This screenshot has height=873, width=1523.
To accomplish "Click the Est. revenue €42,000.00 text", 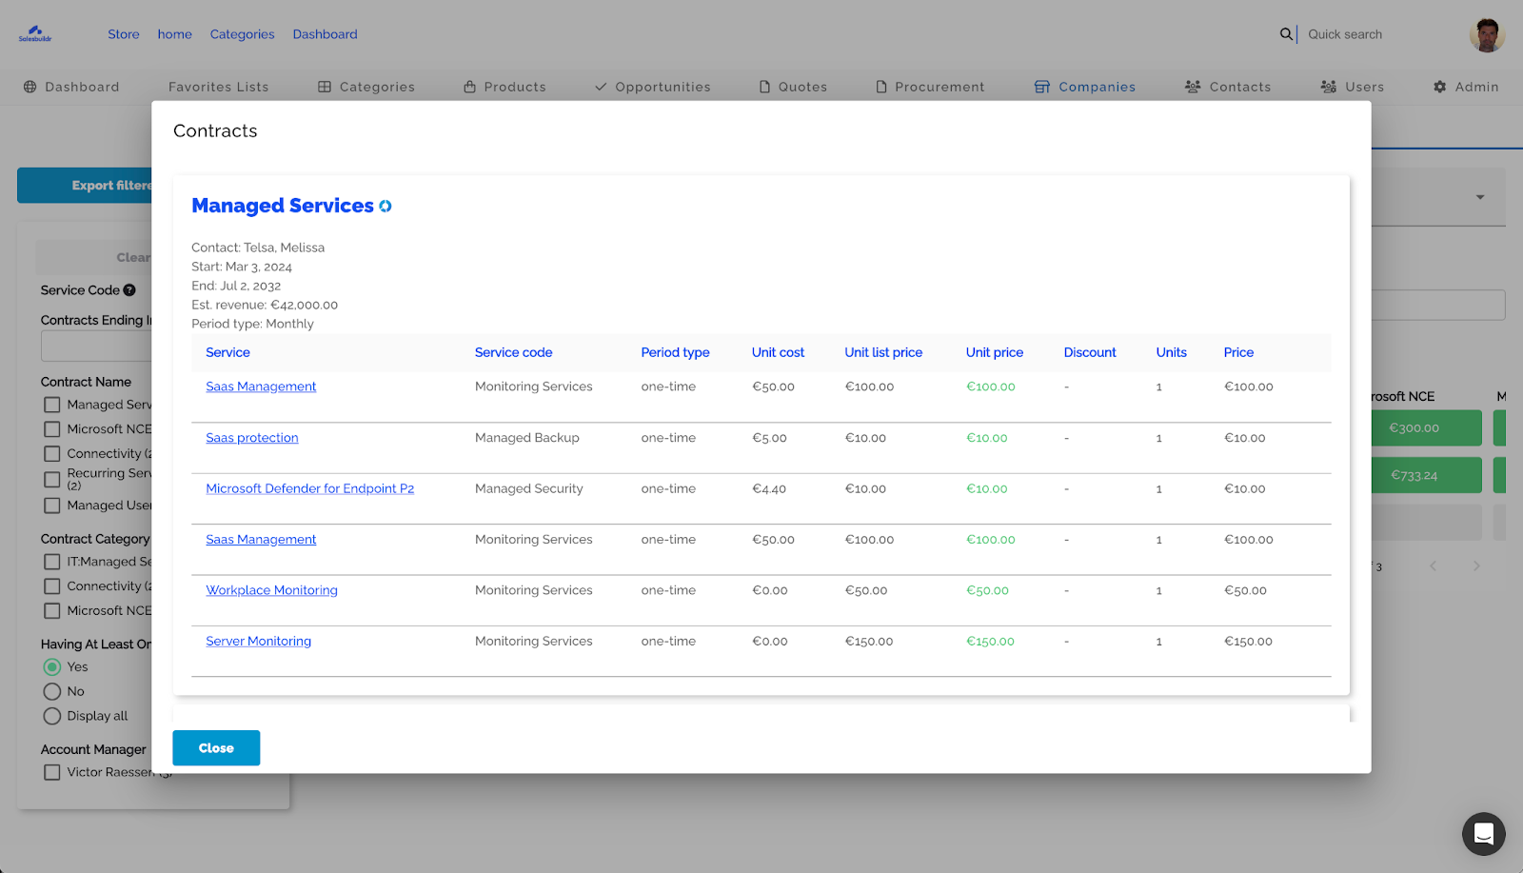I will pyautogui.click(x=265, y=305).
